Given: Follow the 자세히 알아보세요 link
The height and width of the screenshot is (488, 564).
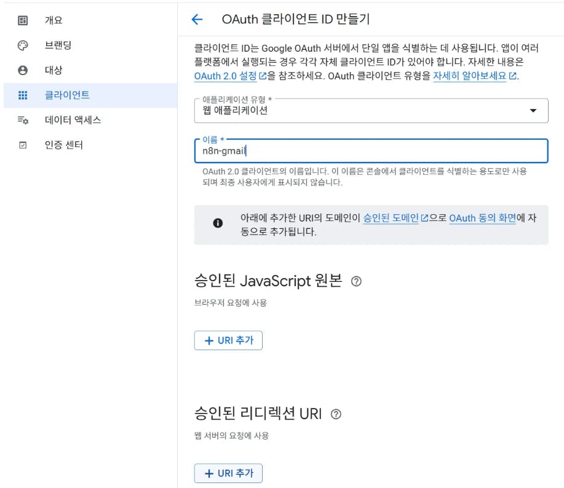Looking at the screenshot, I should coord(469,76).
